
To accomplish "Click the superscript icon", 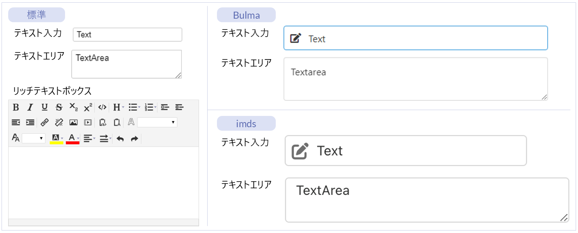I will 88,107.
